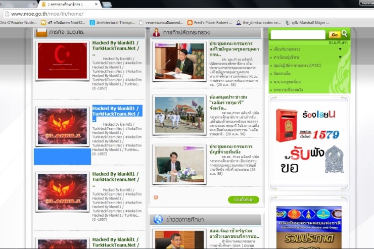The width and height of the screenshot is (374, 249).
Task: Click the book icon in left column header
Action: click(41, 33)
